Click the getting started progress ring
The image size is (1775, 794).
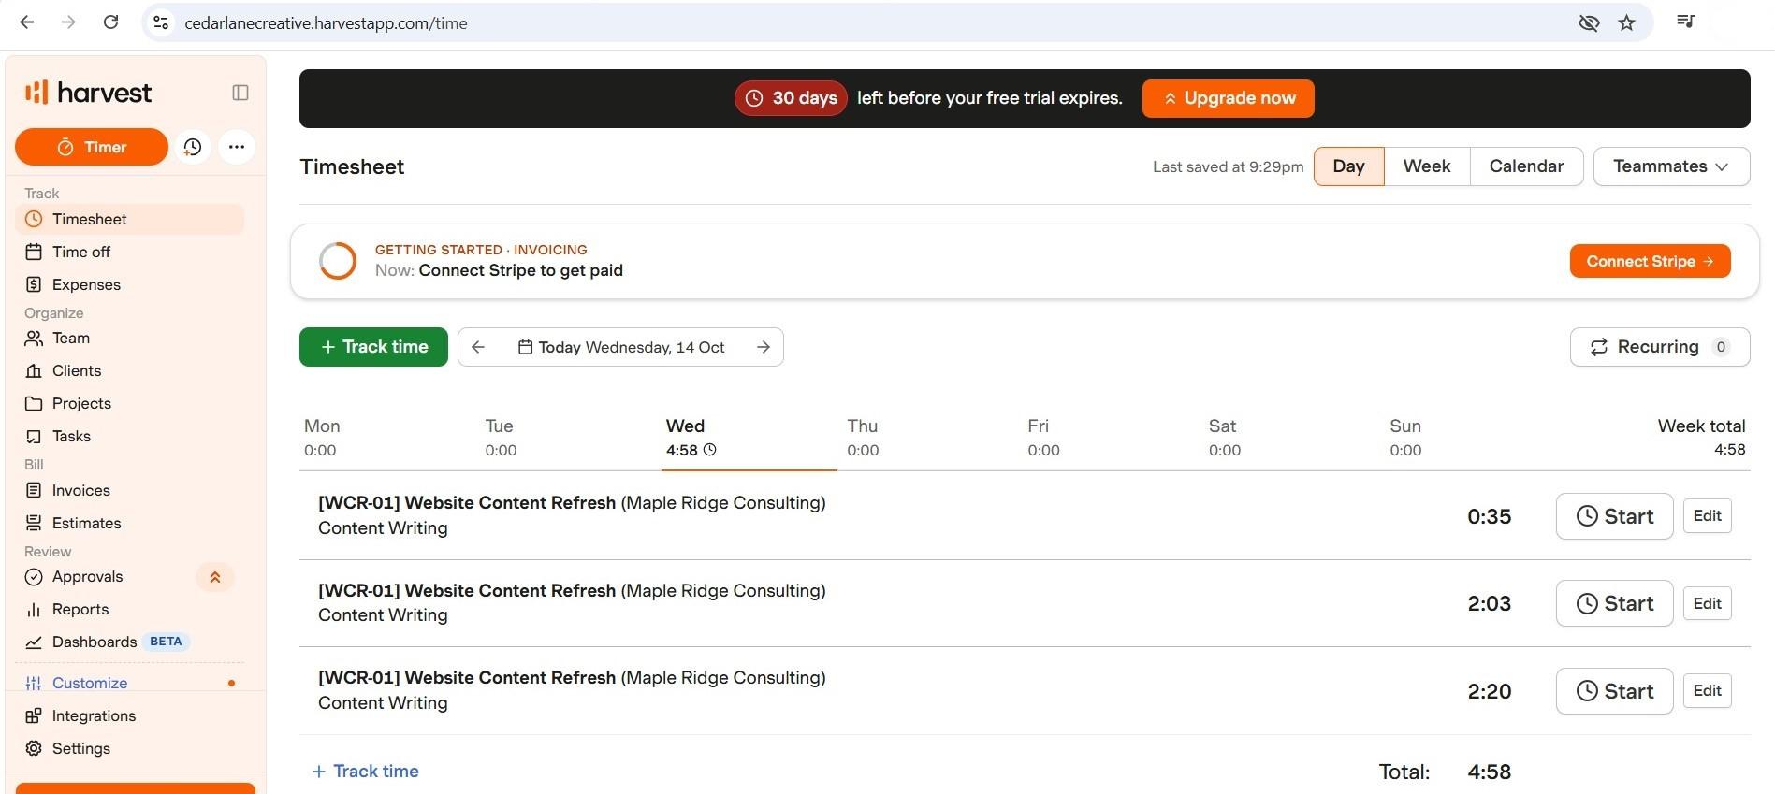point(338,261)
